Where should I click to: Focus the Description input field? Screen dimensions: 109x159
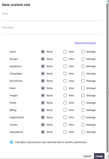[52, 32]
